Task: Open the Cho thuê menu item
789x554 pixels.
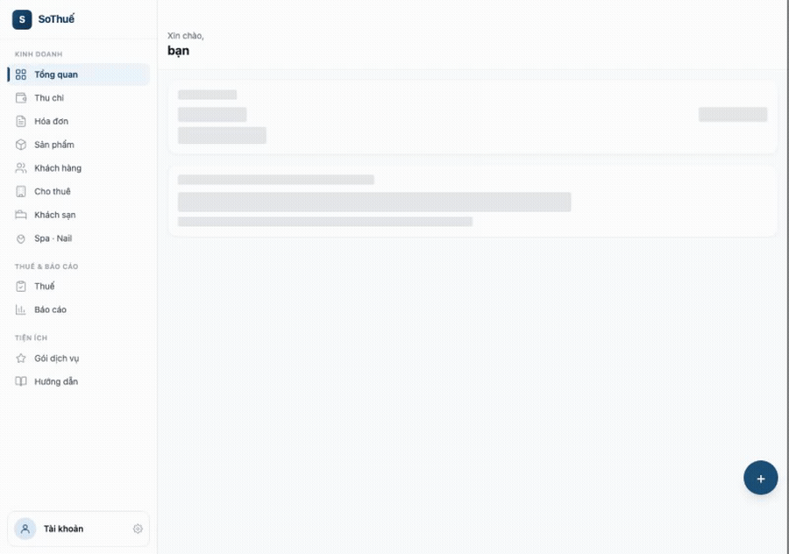Action: pyautogui.click(x=79, y=192)
